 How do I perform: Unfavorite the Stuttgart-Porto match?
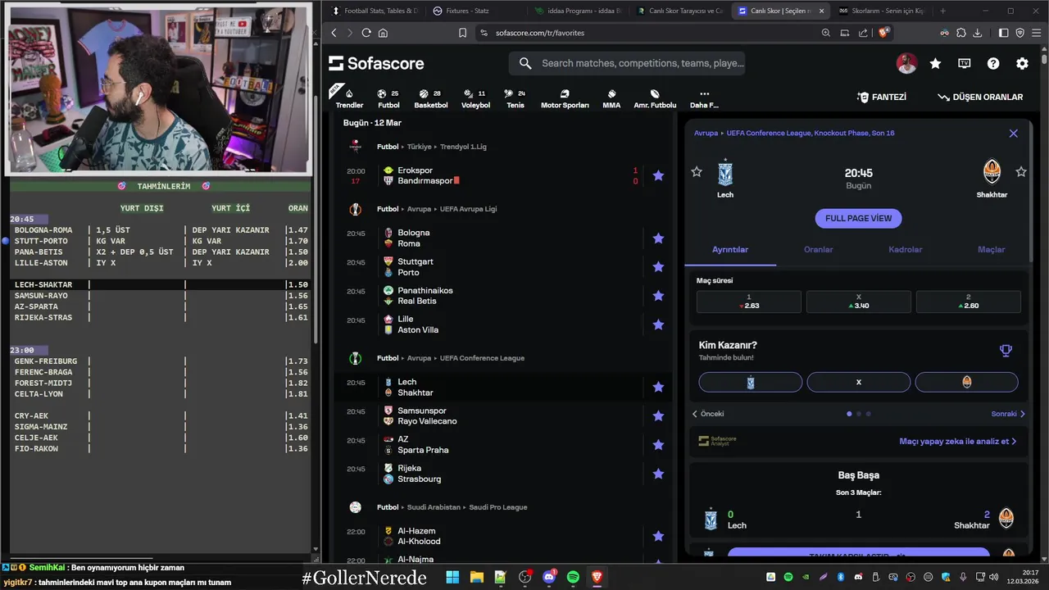[658, 267]
